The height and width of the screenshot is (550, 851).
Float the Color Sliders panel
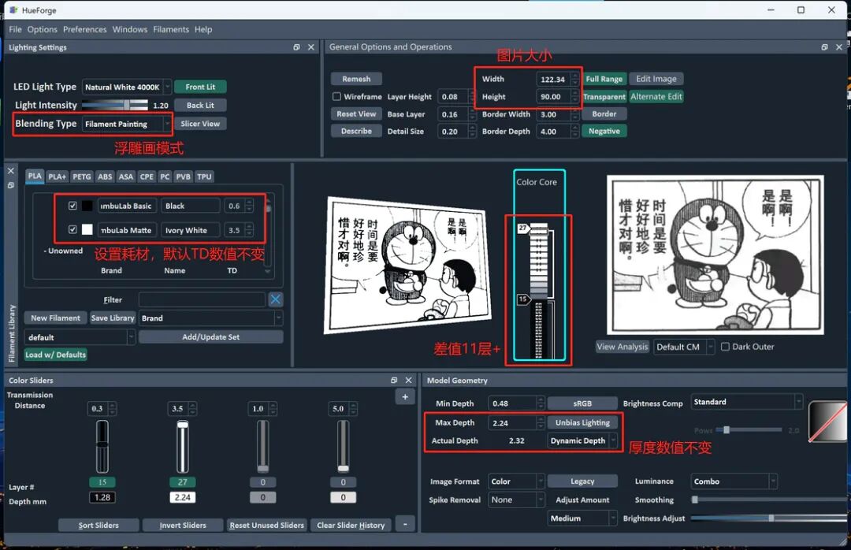tap(394, 380)
